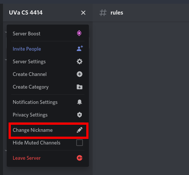The width and height of the screenshot is (189, 175).
Task: Select the Privacy Settings text entry
Action: [x=30, y=115]
